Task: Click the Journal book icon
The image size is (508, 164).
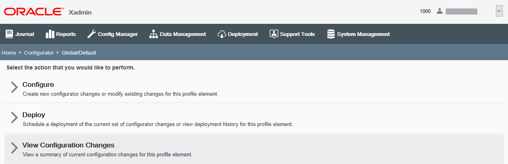Action: 9,34
